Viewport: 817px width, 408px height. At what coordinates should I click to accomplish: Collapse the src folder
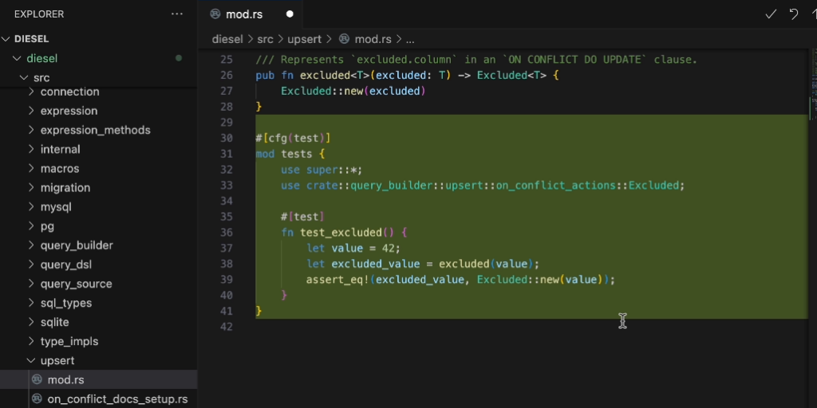24,77
